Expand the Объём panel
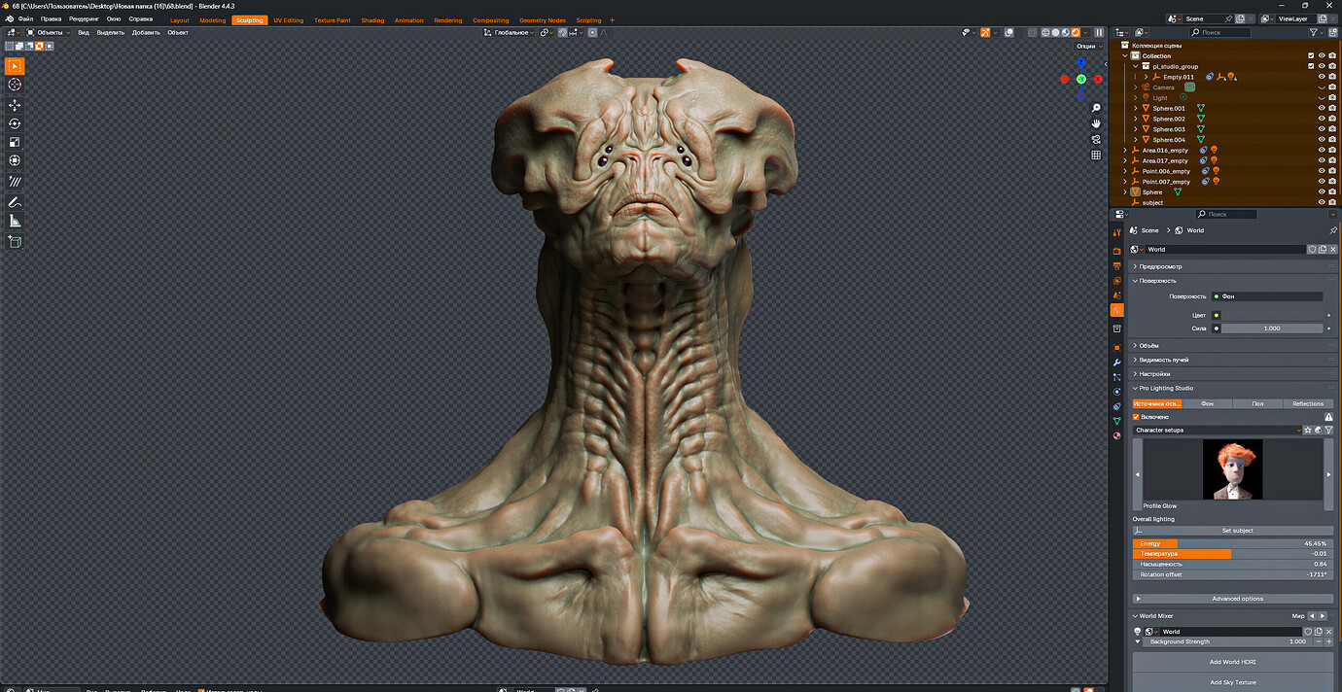Image resolution: width=1342 pixels, height=692 pixels. (1233, 345)
